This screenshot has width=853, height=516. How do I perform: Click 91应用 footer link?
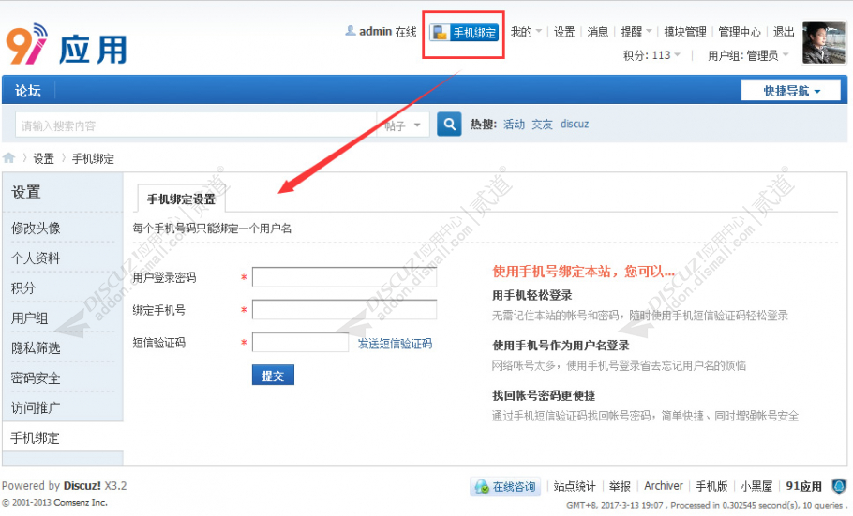pyautogui.click(x=803, y=486)
